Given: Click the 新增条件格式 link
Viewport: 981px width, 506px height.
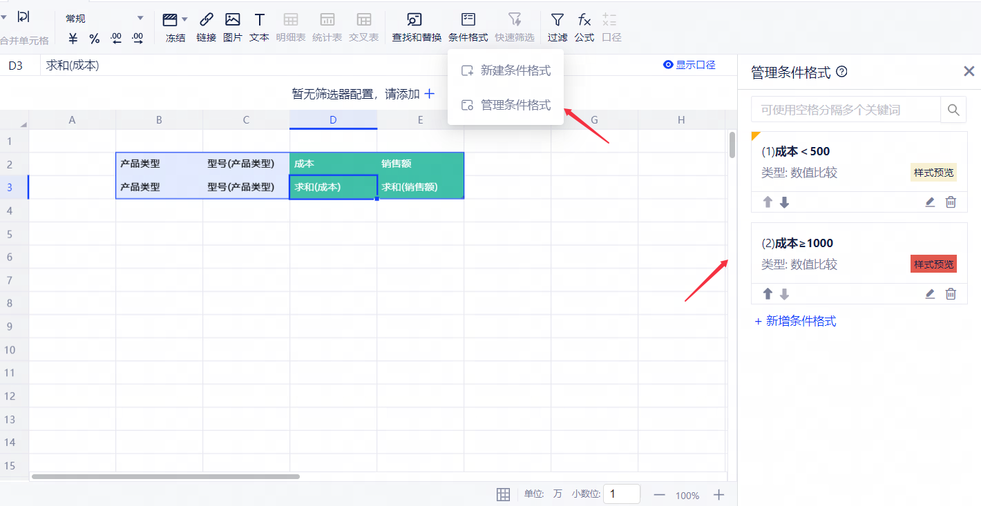Looking at the screenshot, I should tap(795, 321).
